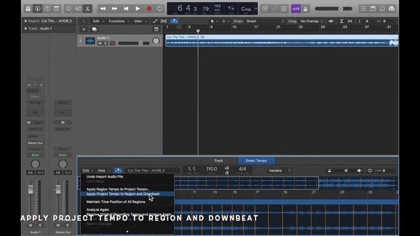Click the global tracks button in track header

156,29
